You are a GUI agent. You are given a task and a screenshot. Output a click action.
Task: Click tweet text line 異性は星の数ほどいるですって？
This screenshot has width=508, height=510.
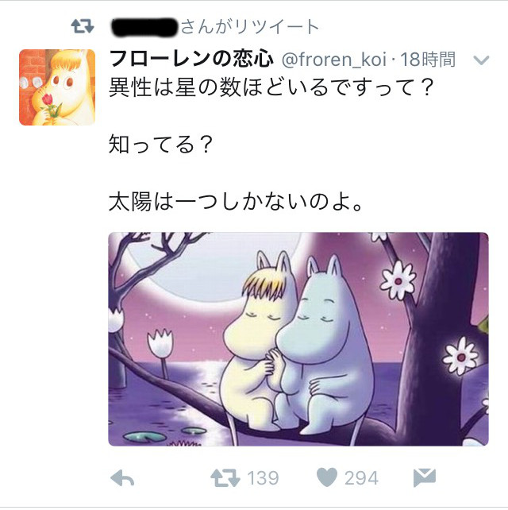[x=271, y=87]
